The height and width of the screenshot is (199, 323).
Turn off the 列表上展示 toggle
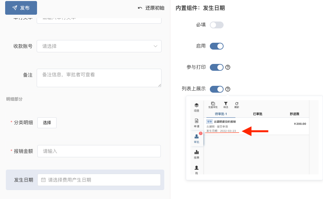[x=216, y=89]
